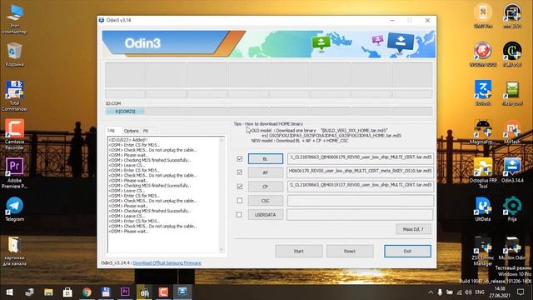This screenshot has width=533, height=300.
Task: Select the 0:[COM23] port box
Action: coord(125,111)
